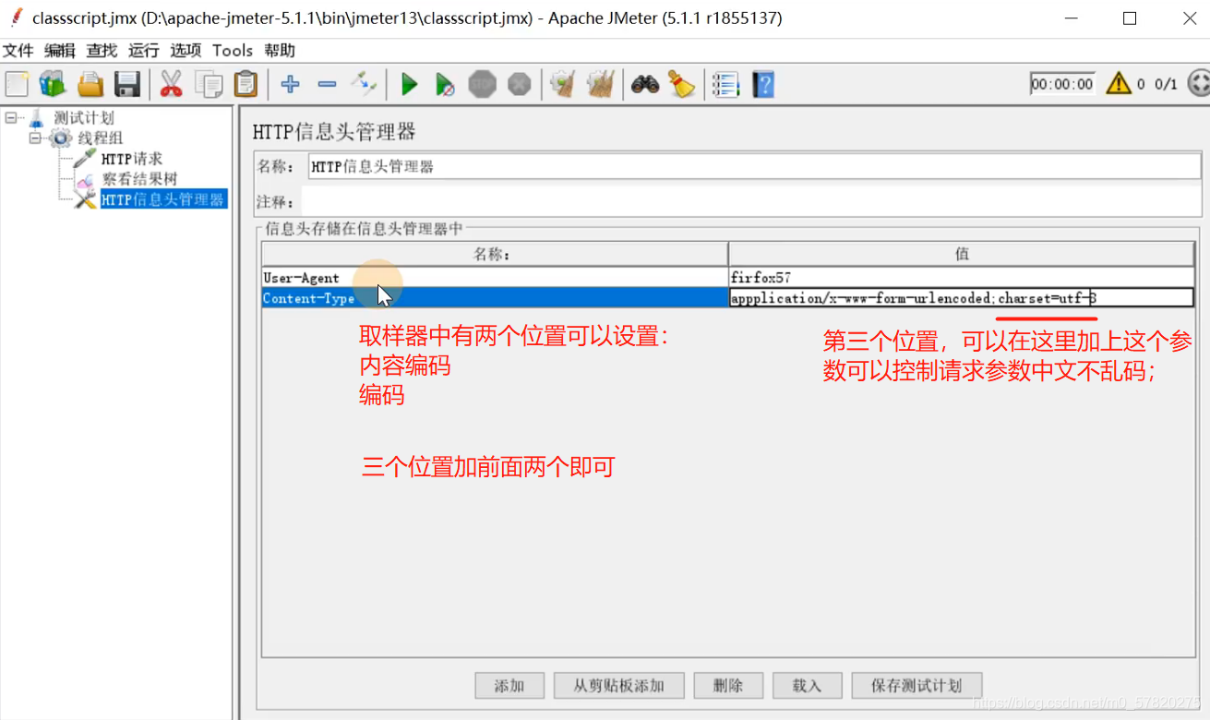Open the 运行 menu
The width and height of the screenshot is (1210, 720).
point(144,51)
